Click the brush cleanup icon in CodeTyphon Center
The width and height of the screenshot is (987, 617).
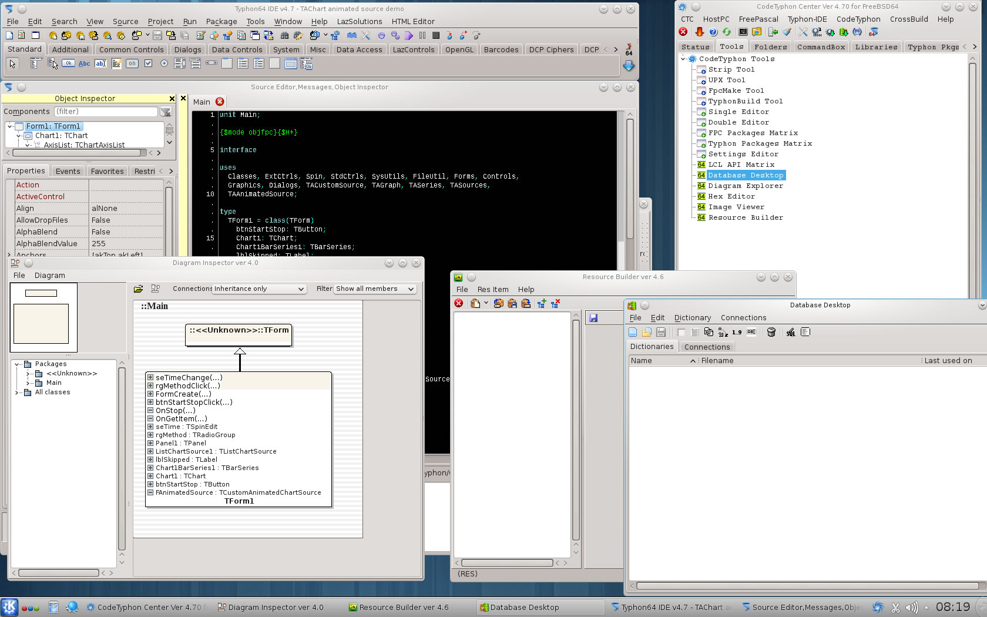click(787, 32)
